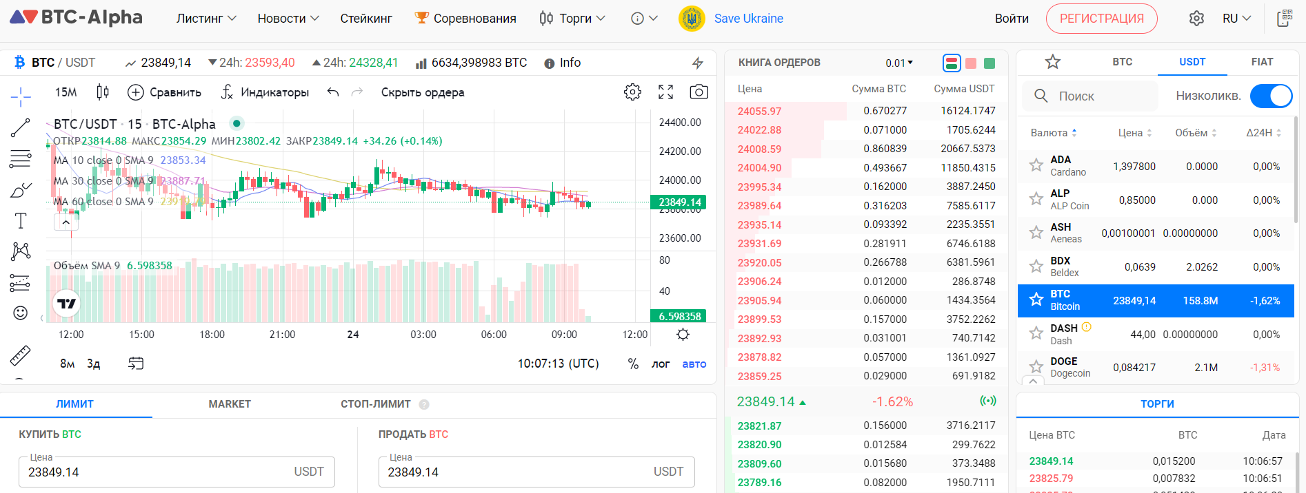Click the search magnifier icon
1306x493 pixels.
click(x=1041, y=96)
